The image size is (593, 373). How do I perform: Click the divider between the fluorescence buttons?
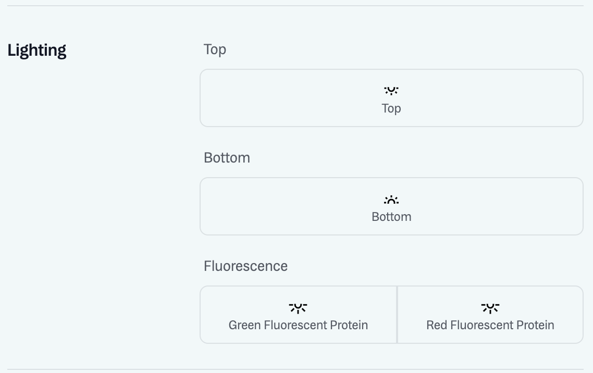(397, 315)
